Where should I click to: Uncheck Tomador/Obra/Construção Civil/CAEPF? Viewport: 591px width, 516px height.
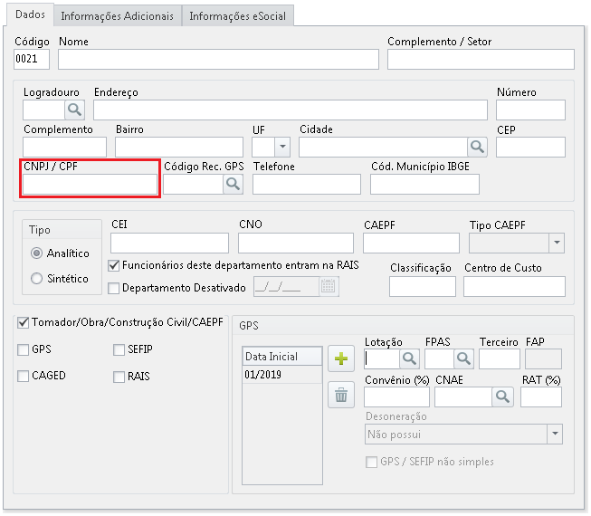[23, 322]
